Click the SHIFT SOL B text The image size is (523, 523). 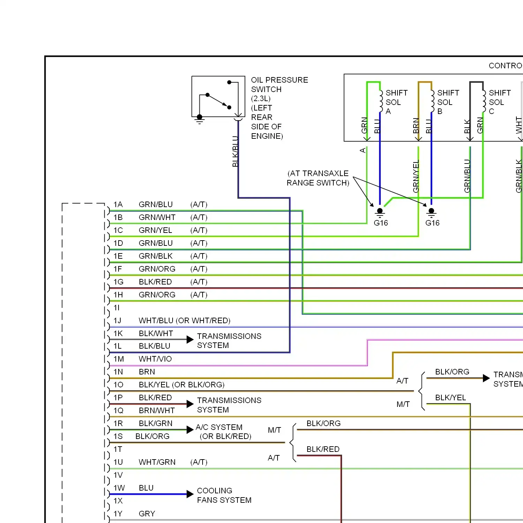[448, 102]
